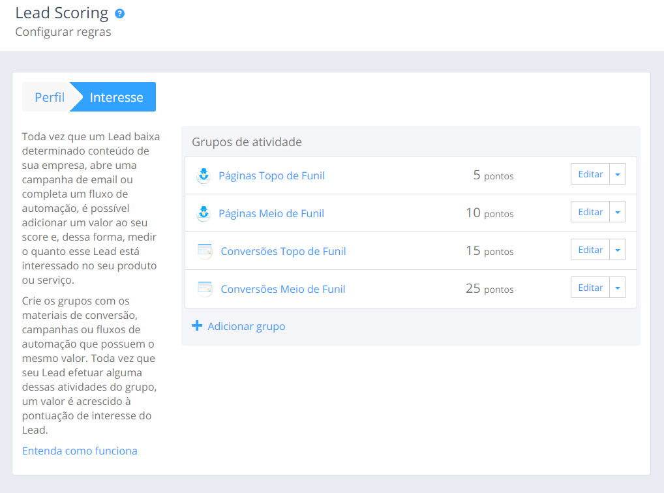
Task: Click the plus icon for adding group
Action: pyautogui.click(x=197, y=326)
